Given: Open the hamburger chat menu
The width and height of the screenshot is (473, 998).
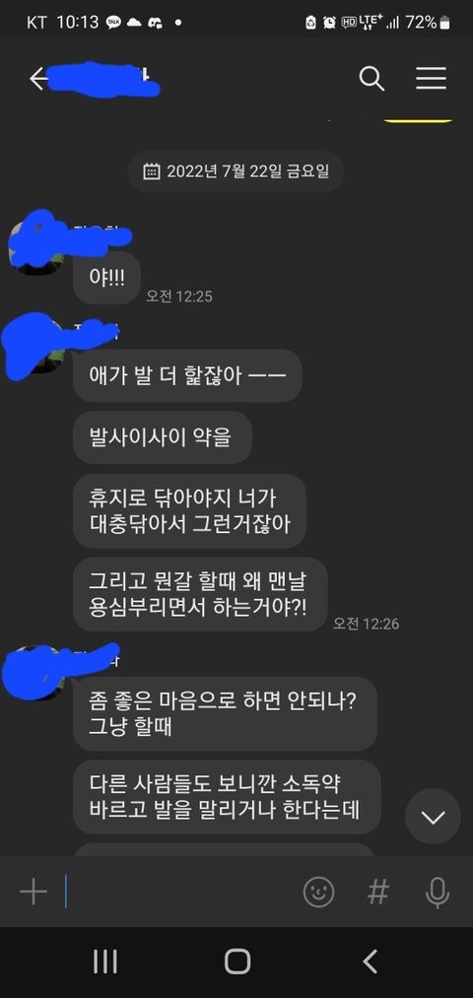Looking at the screenshot, I should click(x=431, y=78).
